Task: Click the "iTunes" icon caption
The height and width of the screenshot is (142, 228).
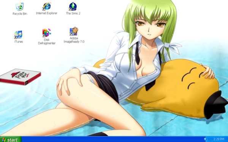Action: pyautogui.click(x=19, y=42)
